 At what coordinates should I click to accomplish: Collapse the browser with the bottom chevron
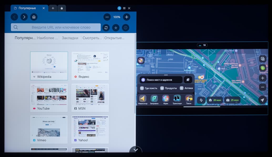136,150
